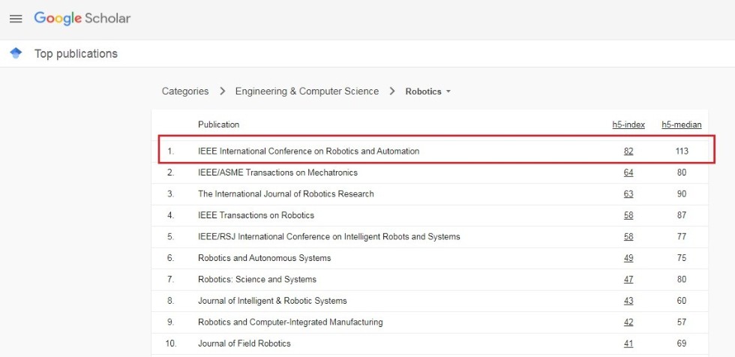Select the IEEE/RSJ Intelligent Robots and Systems row
This screenshot has height=357, width=735.
pos(328,237)
